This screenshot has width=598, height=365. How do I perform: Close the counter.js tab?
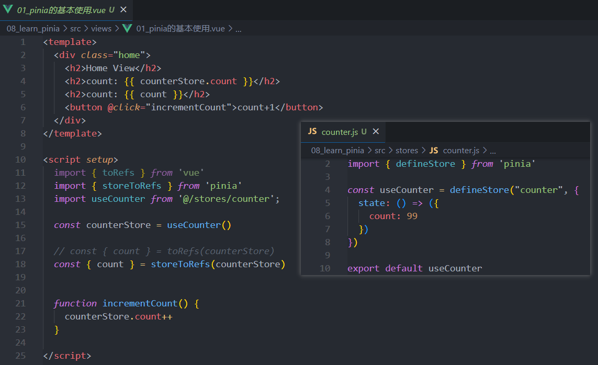point(376,131)
